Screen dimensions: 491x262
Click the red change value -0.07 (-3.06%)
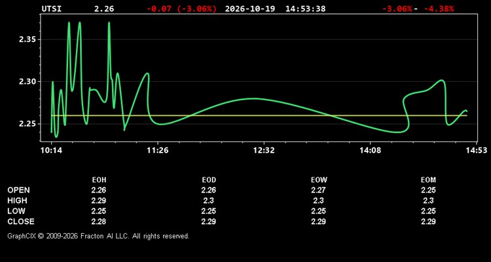click(181, 9)
